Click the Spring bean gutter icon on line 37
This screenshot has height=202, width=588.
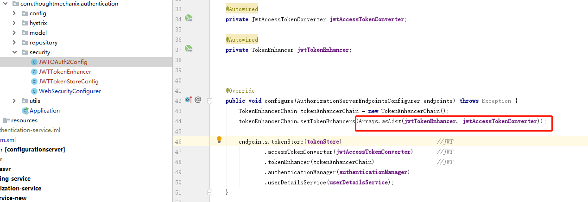point(189,49)
